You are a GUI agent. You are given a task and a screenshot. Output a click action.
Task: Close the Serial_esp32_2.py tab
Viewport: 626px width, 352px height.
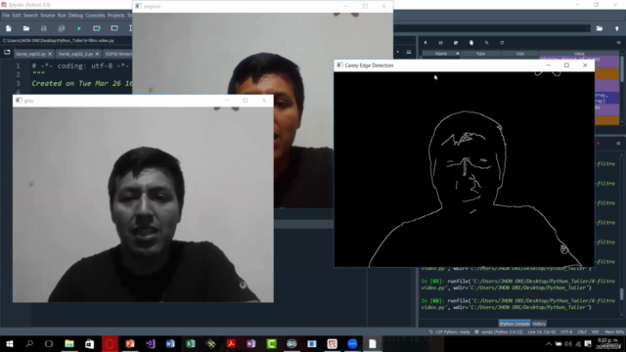click(97, 54)
